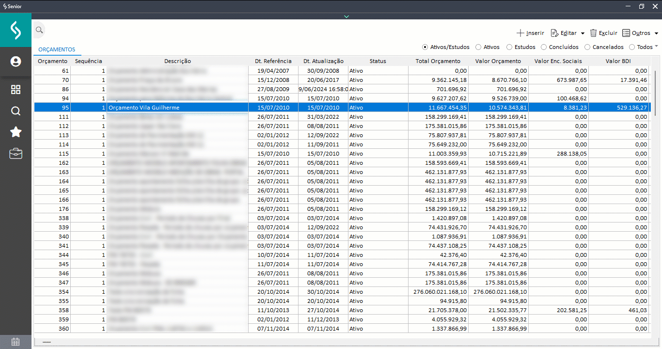662x349 pixels.
Task: Expand the top panel chevron
Action: pyautogui.click(x=346, y=16)
